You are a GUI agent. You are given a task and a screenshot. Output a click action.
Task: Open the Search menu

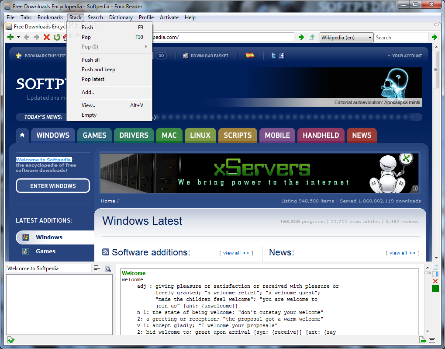pos(95,17)
